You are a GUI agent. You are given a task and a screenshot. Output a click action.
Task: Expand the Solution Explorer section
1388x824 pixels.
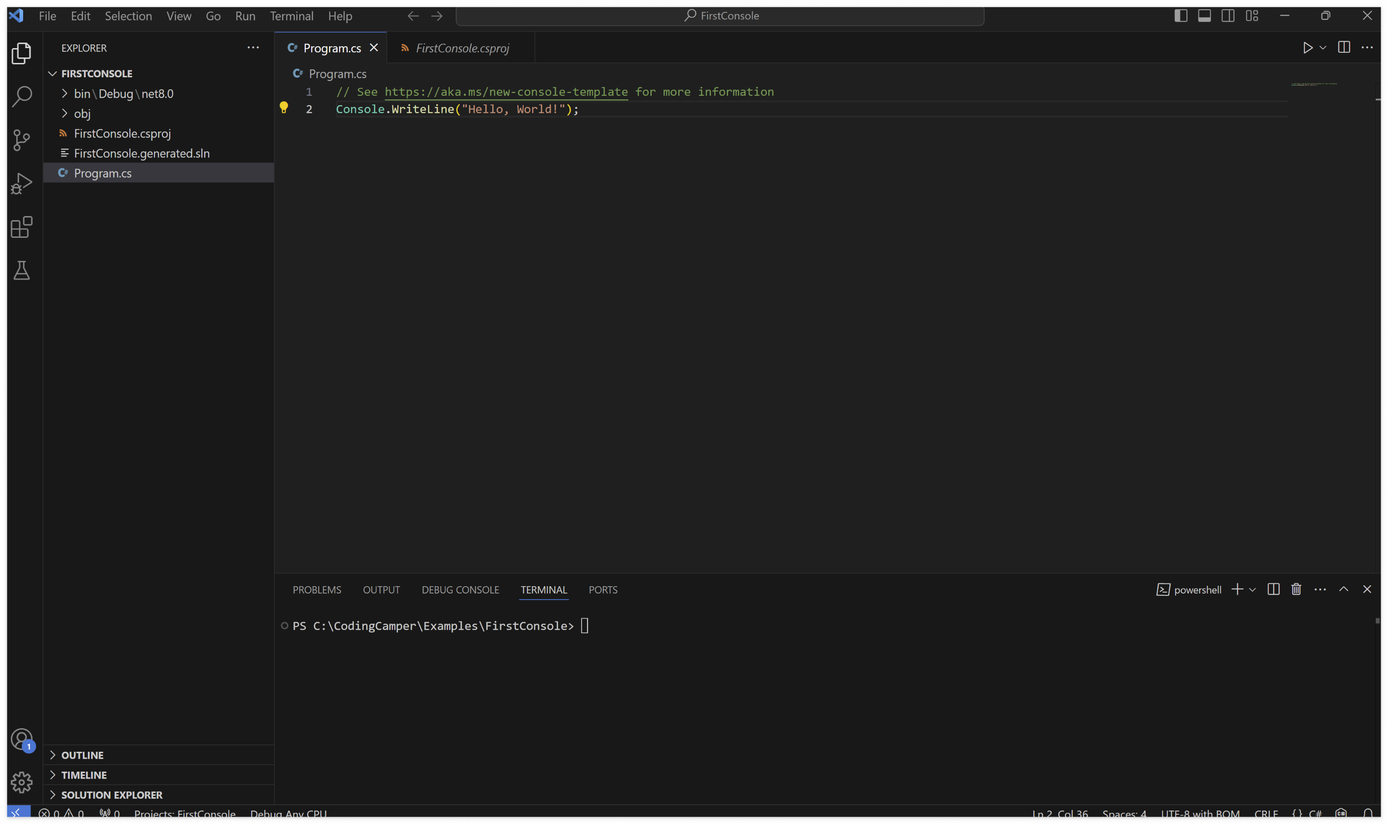coord(112,794)
